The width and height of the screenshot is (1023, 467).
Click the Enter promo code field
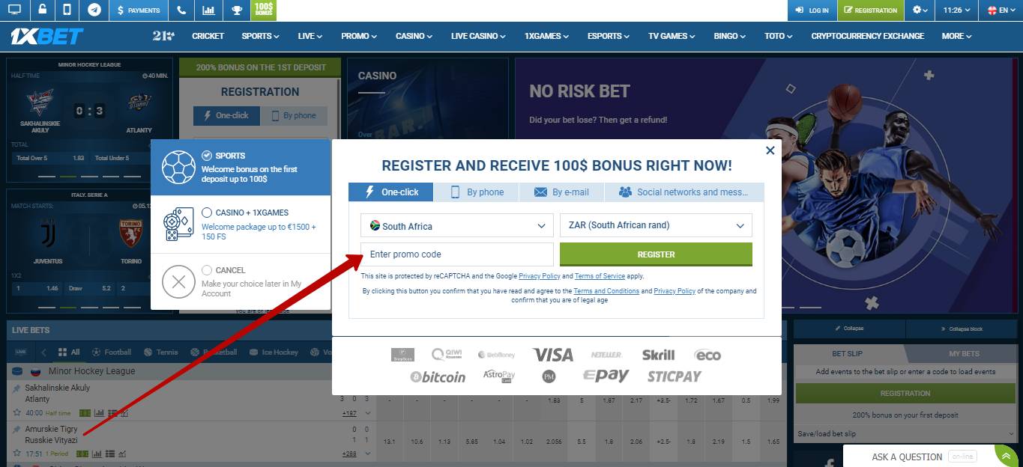coord(456,254)
